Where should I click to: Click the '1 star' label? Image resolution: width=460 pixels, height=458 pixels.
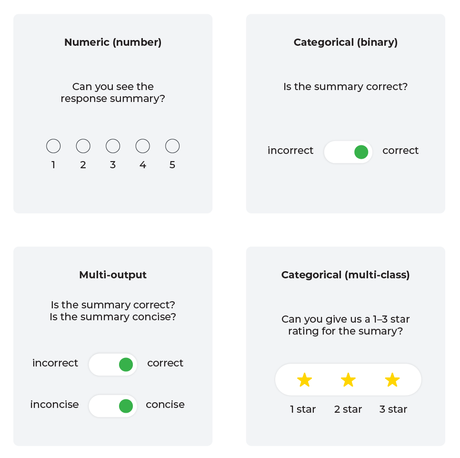point(303,409)
